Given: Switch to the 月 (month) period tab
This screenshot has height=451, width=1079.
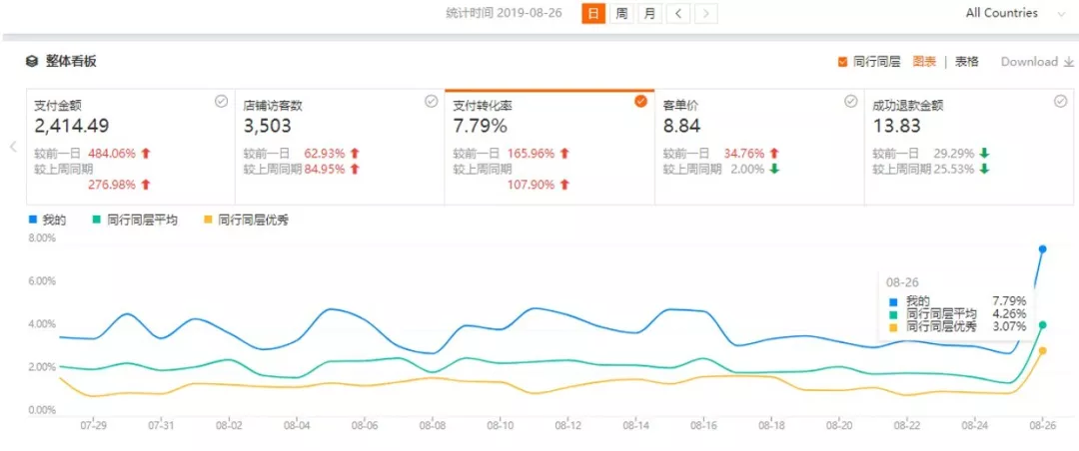Looking at the screenshot, I should coord(649,13).
